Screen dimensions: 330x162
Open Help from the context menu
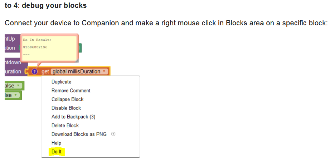pyautogui.click(x=56, y=143)
